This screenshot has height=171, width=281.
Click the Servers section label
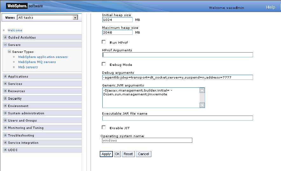tap(14, 45)
